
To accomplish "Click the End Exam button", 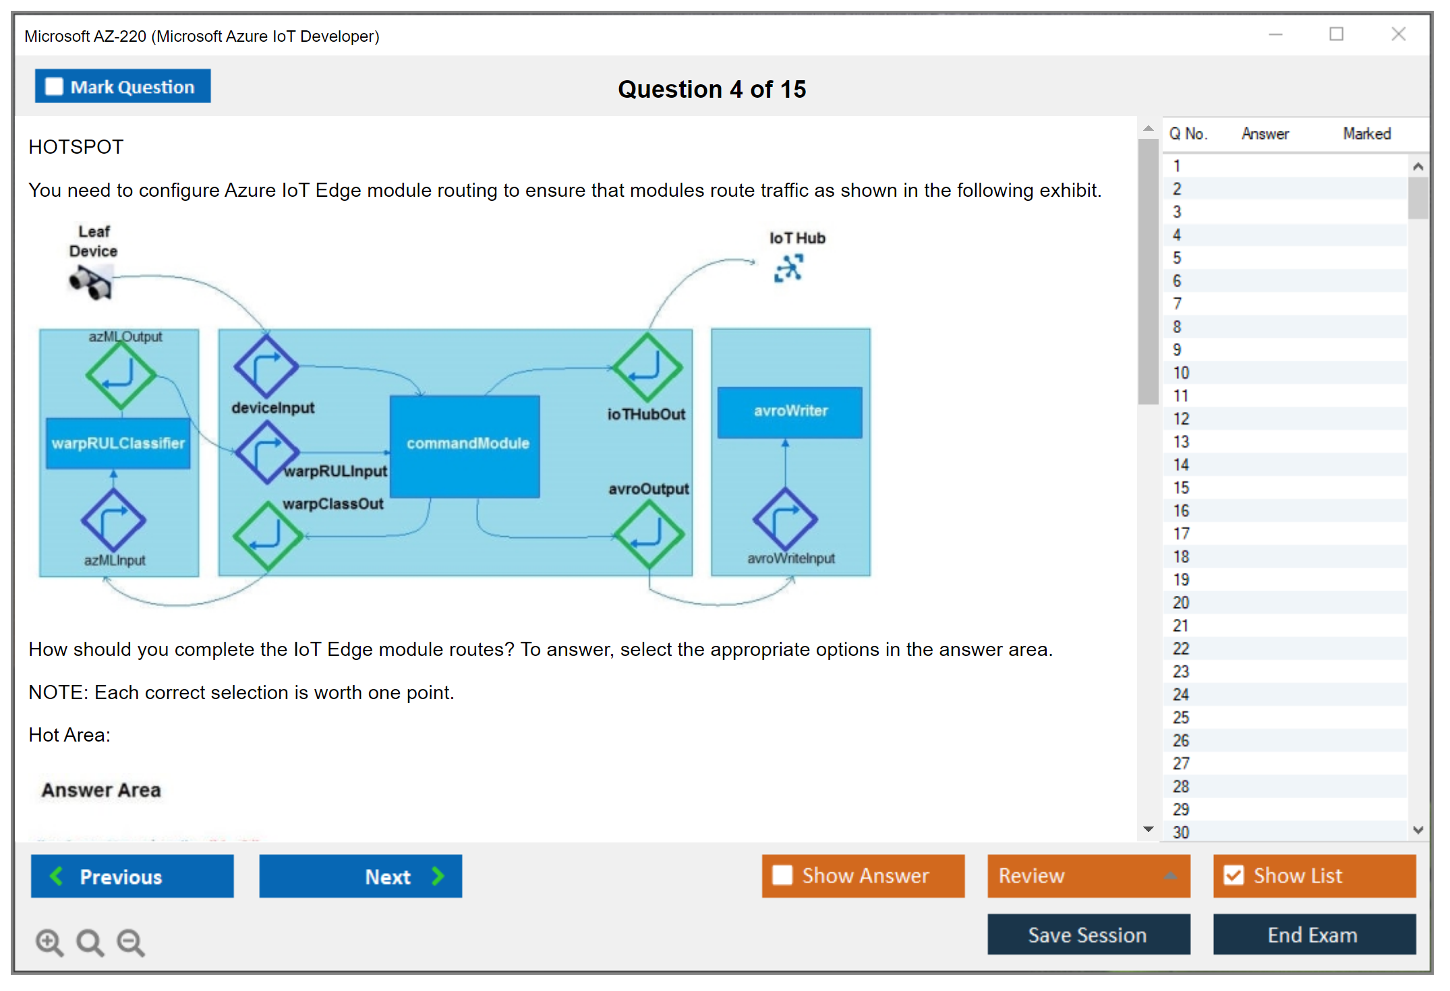I will coord(1313,934).
